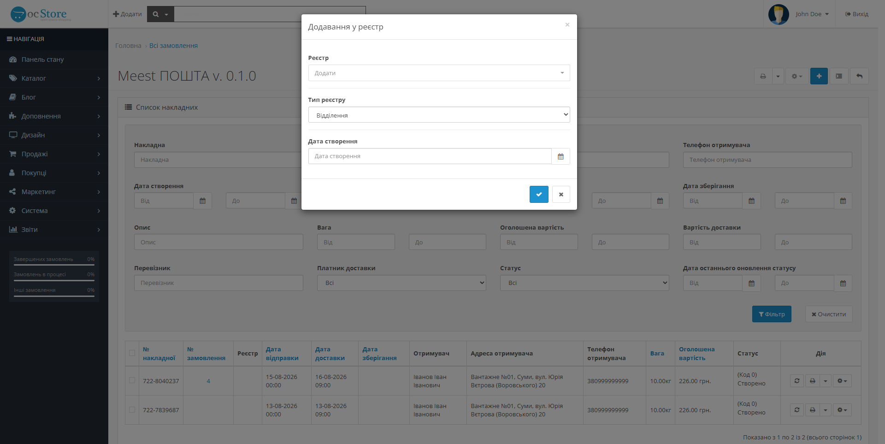Confirm adding to registry with the checkmark button
The height and width of the screenshot is (444, 885).
(539, 194)
